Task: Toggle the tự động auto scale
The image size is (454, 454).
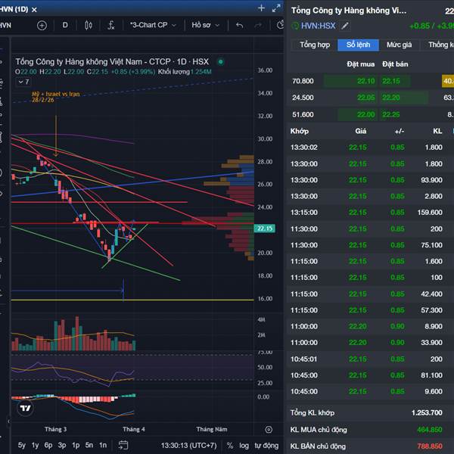Action: coord(266,446)
